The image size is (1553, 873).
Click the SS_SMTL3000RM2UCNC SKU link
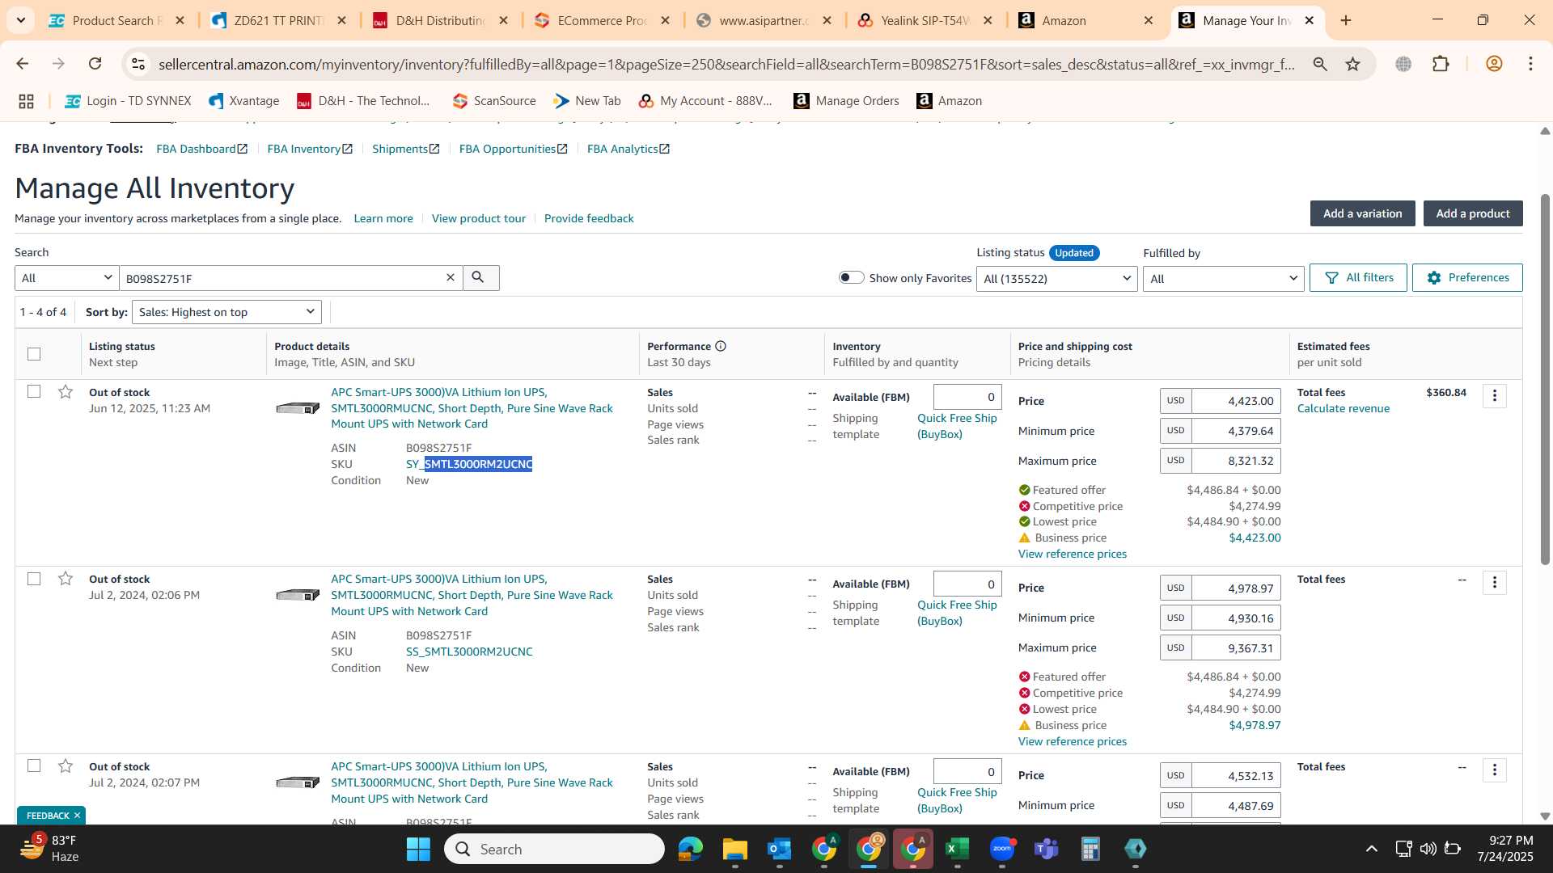(469, 652)
